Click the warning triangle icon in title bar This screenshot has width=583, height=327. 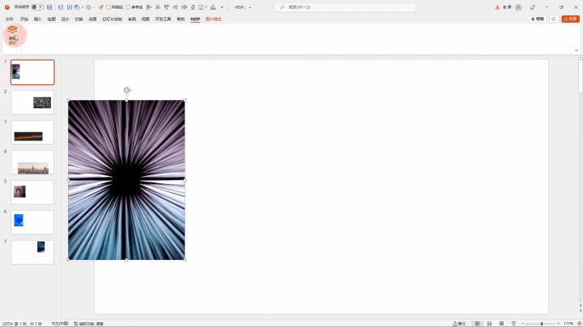point(497,7)
